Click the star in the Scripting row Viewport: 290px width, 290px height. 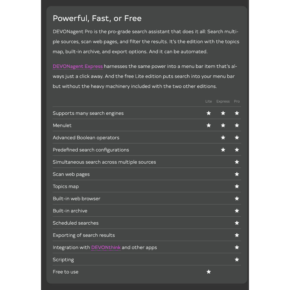[x=237, y=259]
